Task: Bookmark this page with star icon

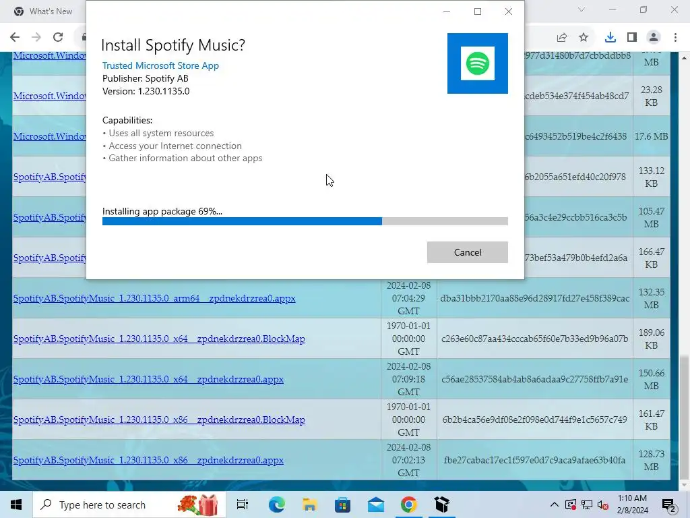Action: click(x=584, y=38)
